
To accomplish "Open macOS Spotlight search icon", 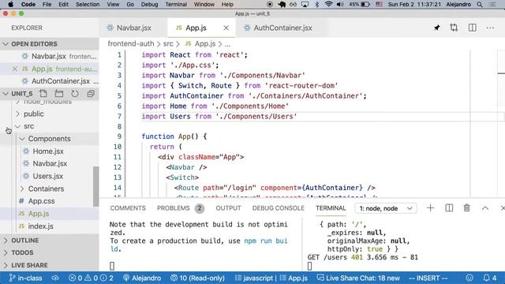I will (x=480, y=5).
